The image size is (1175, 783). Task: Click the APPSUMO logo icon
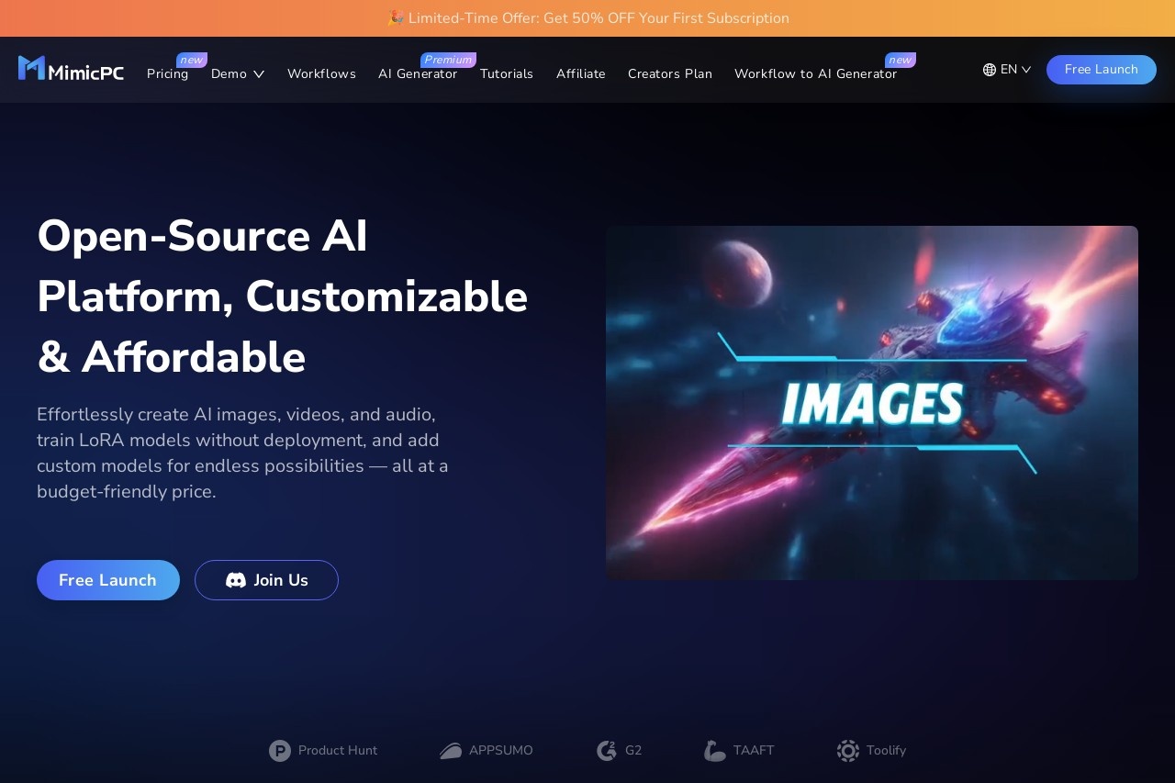451,751
